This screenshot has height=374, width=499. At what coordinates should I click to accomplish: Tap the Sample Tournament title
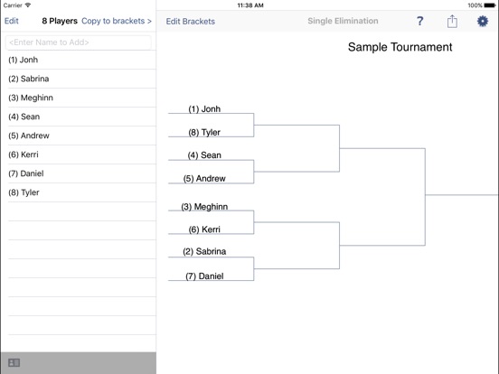pos(400,47)
